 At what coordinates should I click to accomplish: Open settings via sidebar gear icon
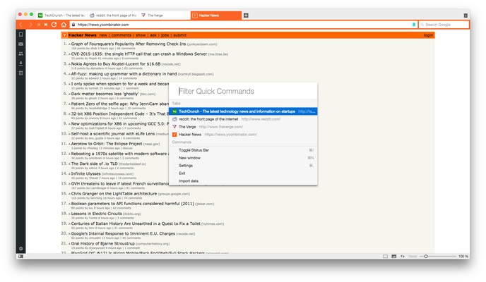(20, 249)
